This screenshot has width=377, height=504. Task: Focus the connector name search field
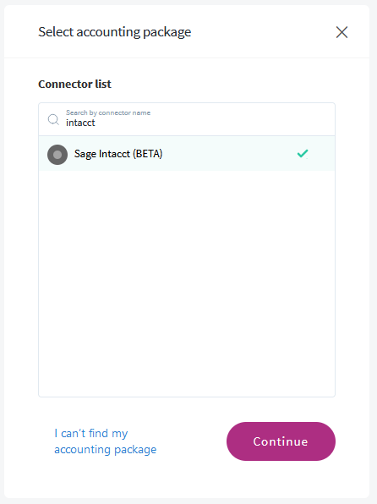[187, 119]
